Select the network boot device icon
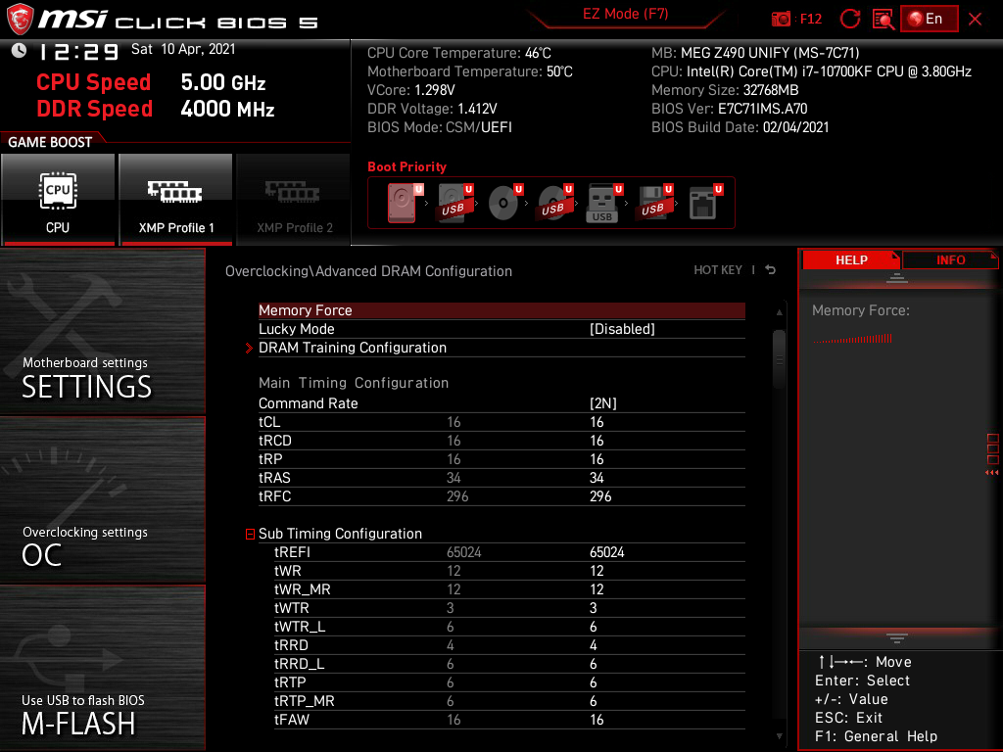 [705, 203]
